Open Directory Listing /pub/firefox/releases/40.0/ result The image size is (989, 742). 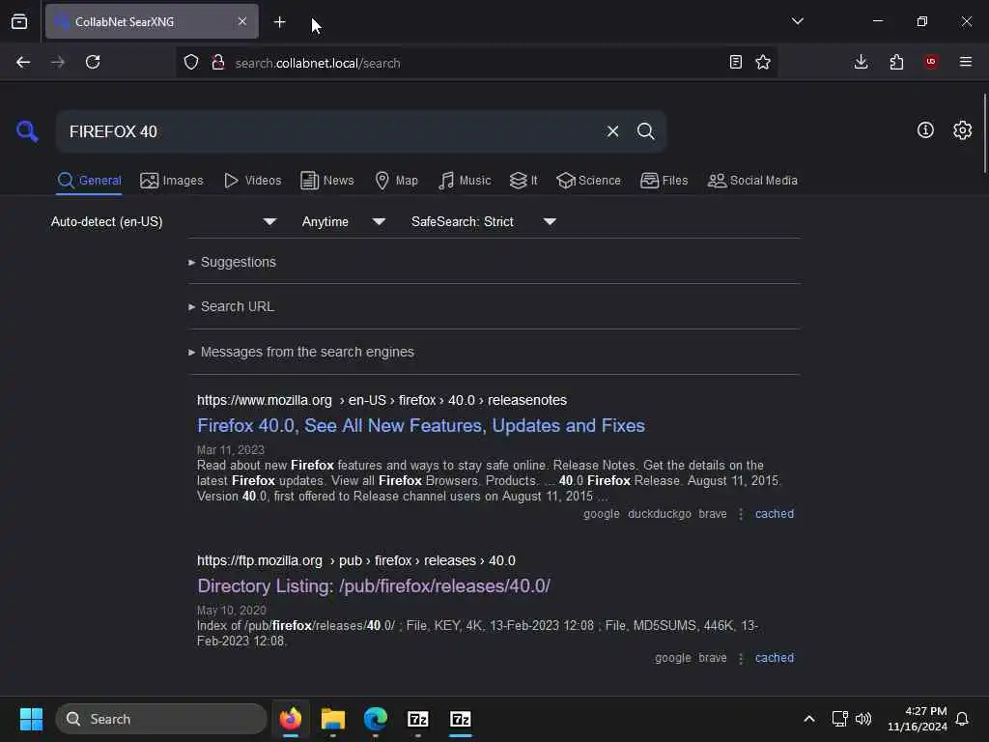tap(374, 586)
